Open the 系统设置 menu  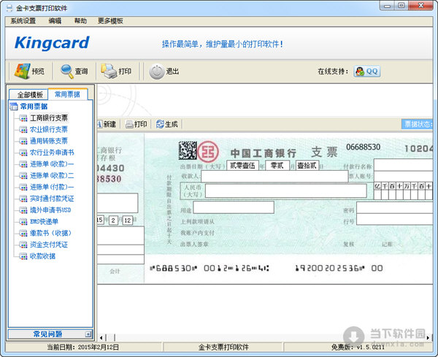23,21
